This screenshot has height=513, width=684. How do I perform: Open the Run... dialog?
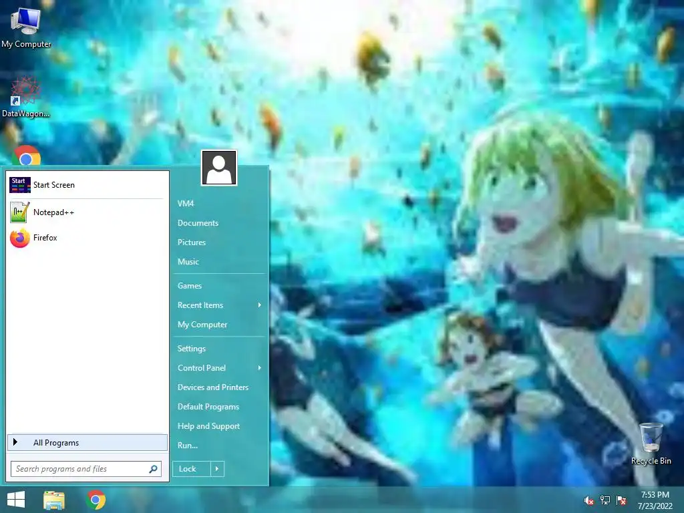188,446
